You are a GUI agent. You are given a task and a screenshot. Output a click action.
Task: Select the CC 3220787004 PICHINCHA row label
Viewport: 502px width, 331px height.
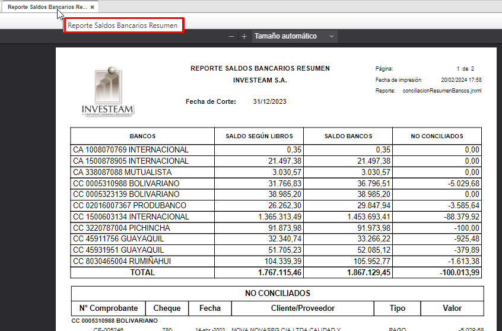(121, 228)
